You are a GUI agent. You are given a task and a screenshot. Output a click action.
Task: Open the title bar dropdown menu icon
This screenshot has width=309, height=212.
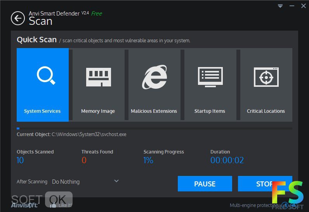point(280,6)
